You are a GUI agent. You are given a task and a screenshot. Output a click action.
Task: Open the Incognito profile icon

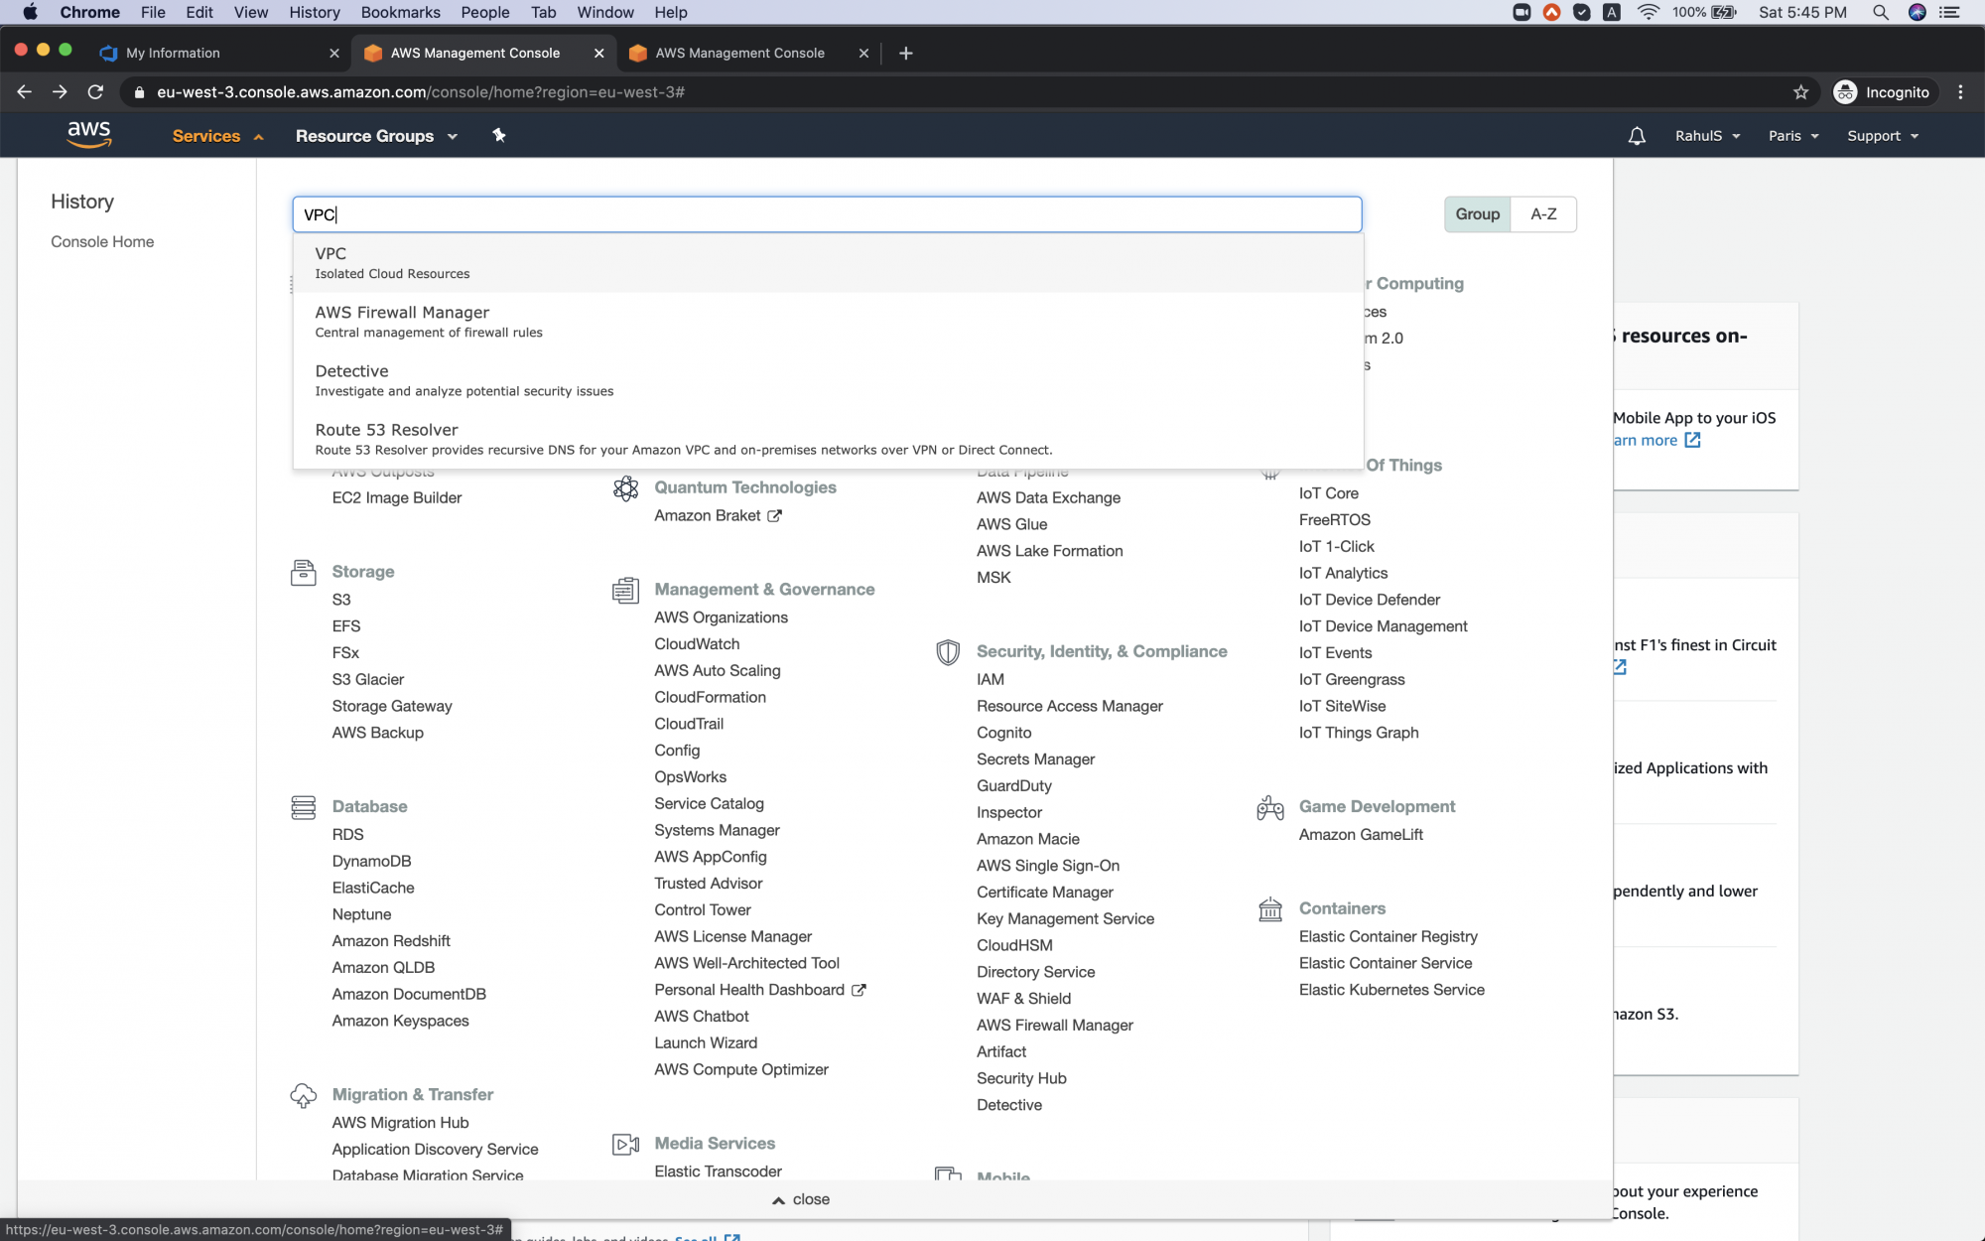coord(1845,91)
